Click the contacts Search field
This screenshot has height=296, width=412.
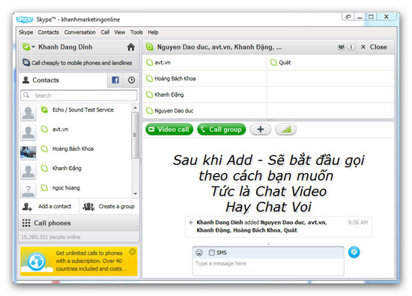tap(79, 95)
